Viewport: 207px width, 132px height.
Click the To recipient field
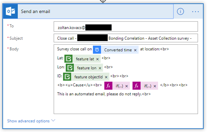tap(126, 27)
